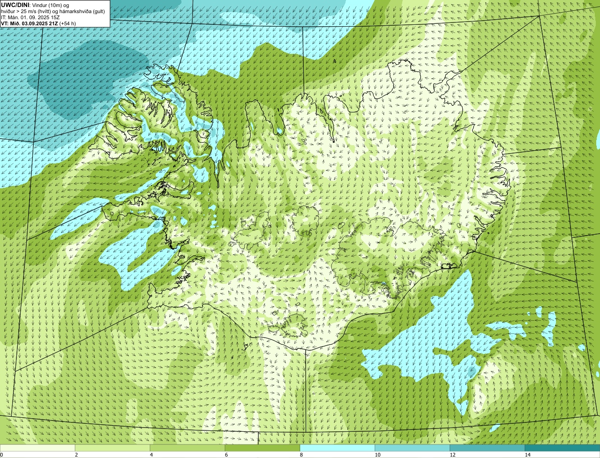Click the legend scale label "14"

coord(527,455)
